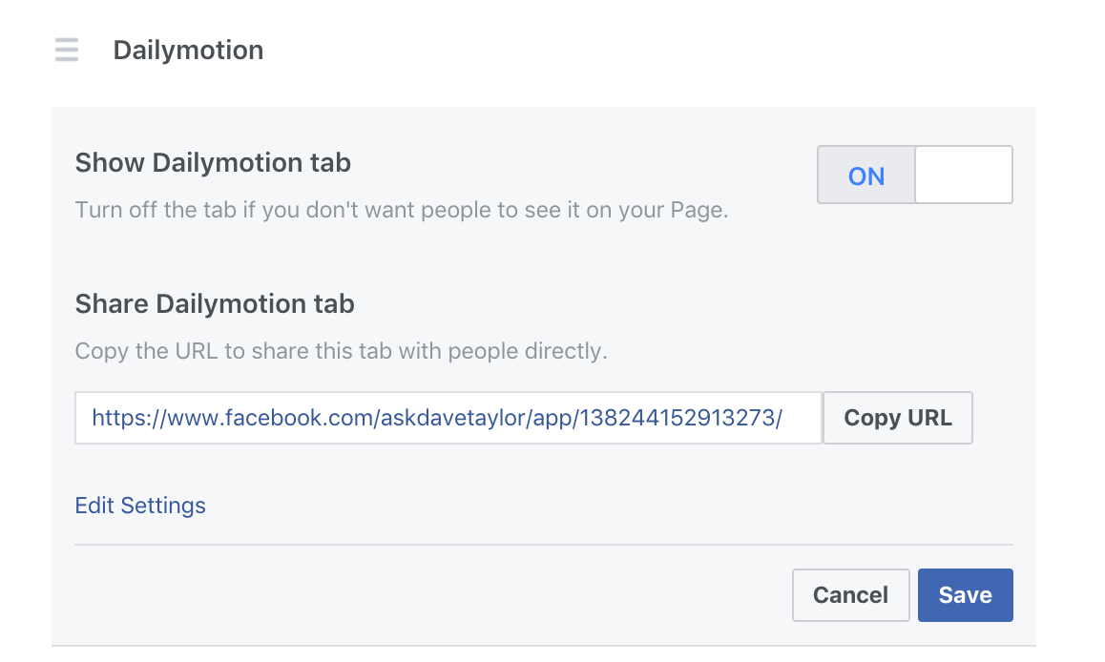Image resolution: width=1105 pixels, height=662 pixels.
Task: Click the Edit Settings link
Action: coord(140,506)
